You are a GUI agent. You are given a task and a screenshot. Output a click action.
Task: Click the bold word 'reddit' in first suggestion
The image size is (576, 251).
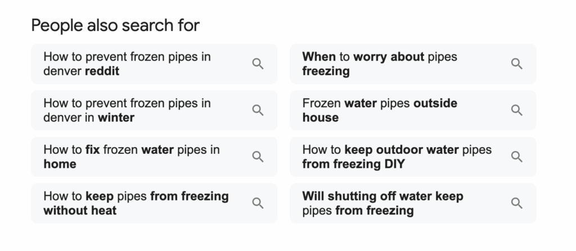102,71
